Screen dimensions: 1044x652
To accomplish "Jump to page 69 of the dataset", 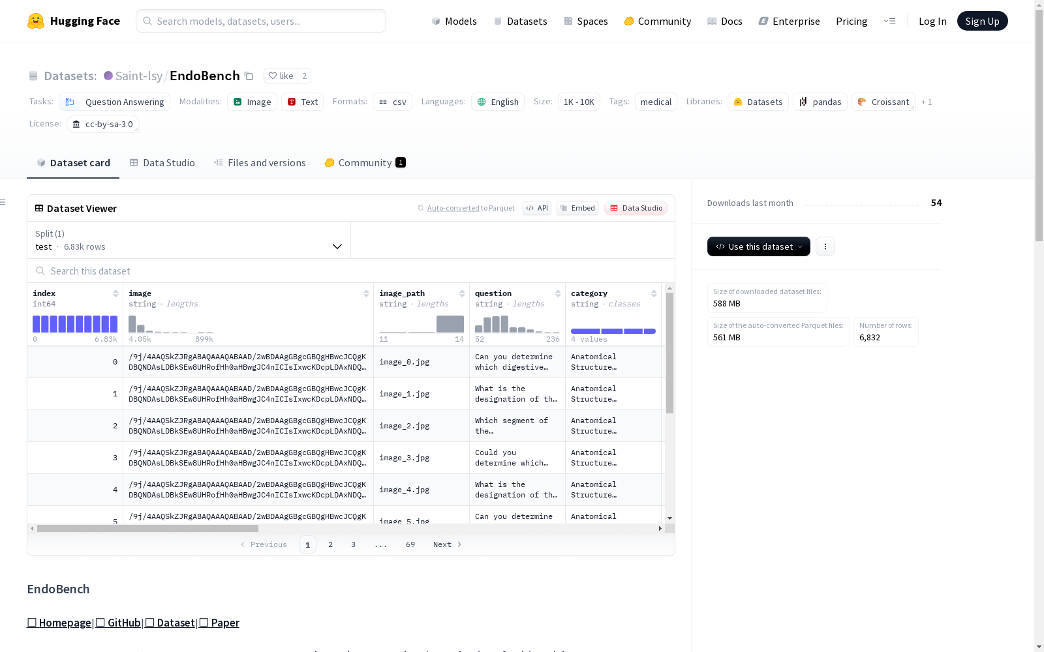I will pyautogui.click(x=410, y=544).
